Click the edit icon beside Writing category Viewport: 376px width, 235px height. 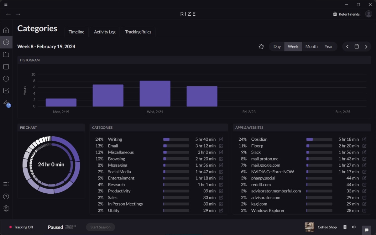click(x=221, y=139)
